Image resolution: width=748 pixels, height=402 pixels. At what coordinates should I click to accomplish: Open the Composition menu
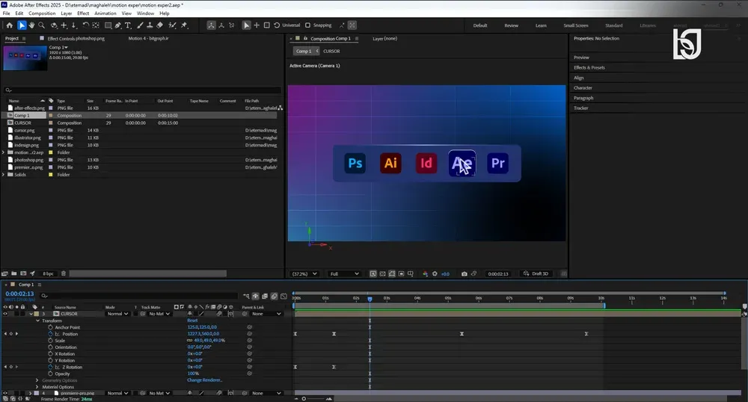pos(42,13)
